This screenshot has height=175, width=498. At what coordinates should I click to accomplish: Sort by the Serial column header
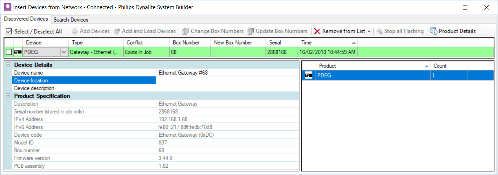click(282, 43)
